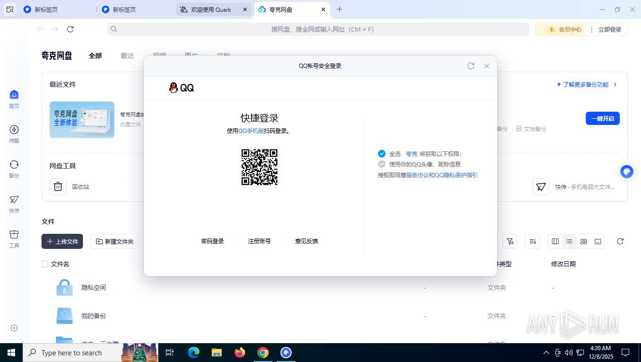The width and height of the screenshot is (641, 362).
Task: Toggle 使用你的QQ头像、昵称信息 checkbox
Action: coord(382,164)
